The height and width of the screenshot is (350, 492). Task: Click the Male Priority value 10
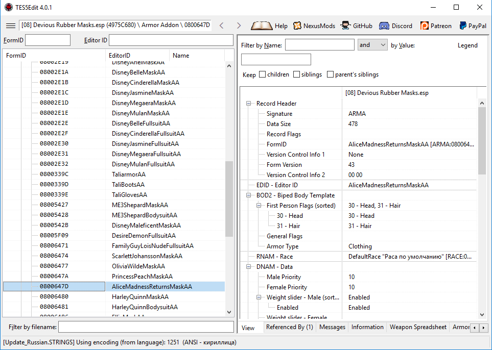(352, 277)
